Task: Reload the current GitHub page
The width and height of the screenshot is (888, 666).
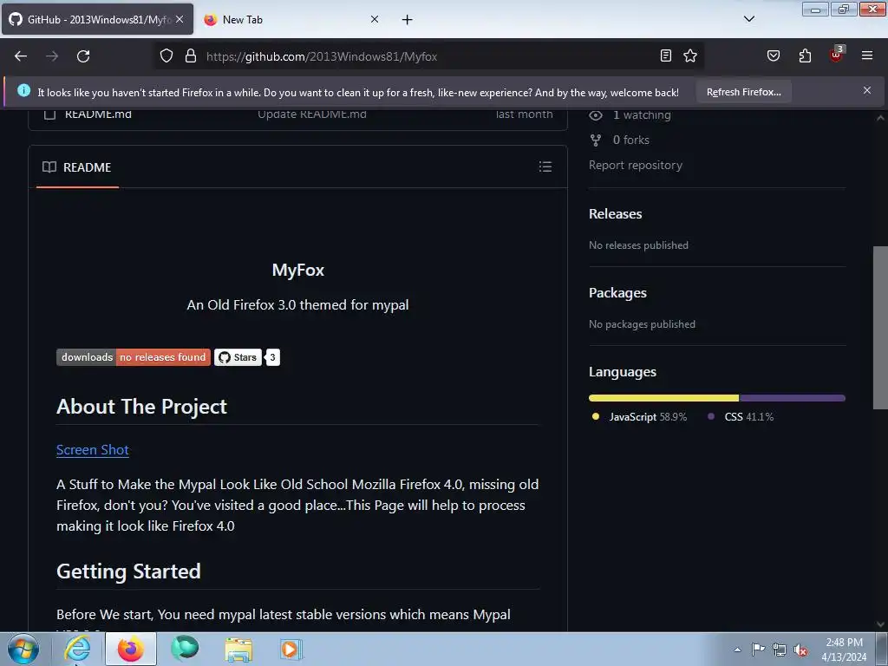Action: pyautogui.click(x=83, y=56)
